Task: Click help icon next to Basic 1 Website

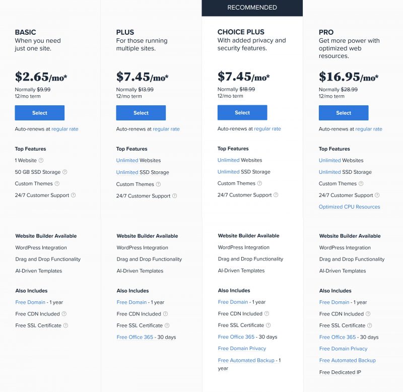Action: tap(41, 160)
